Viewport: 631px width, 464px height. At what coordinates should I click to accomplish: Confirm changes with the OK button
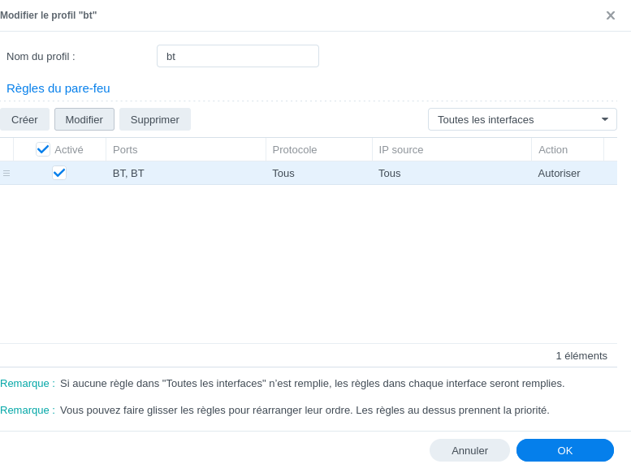tap(564, 450)
